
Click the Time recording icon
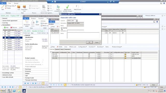[x=44, y=7]
